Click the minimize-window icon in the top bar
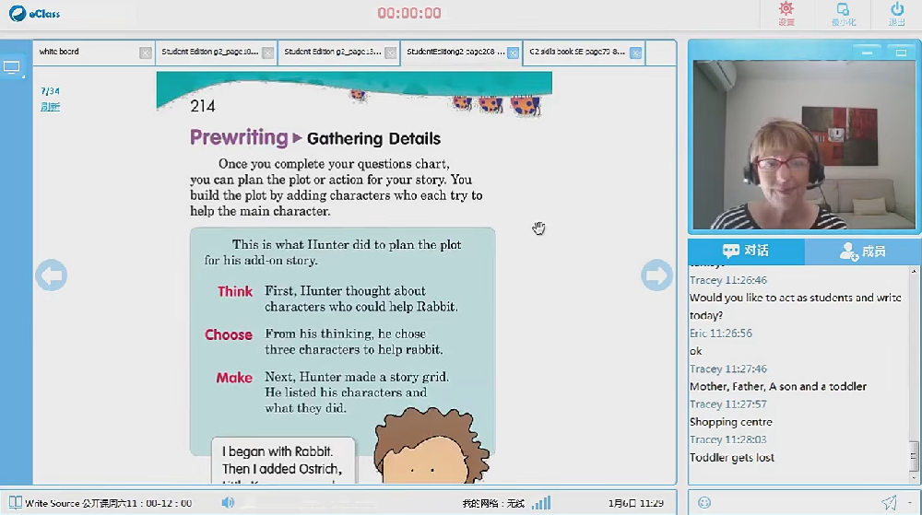This screenshot has height=515, width=922. (840, 13)
